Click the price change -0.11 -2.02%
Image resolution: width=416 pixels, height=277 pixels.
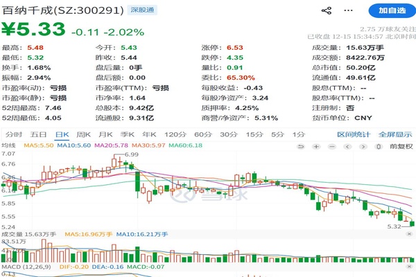(x=107, y=32)
